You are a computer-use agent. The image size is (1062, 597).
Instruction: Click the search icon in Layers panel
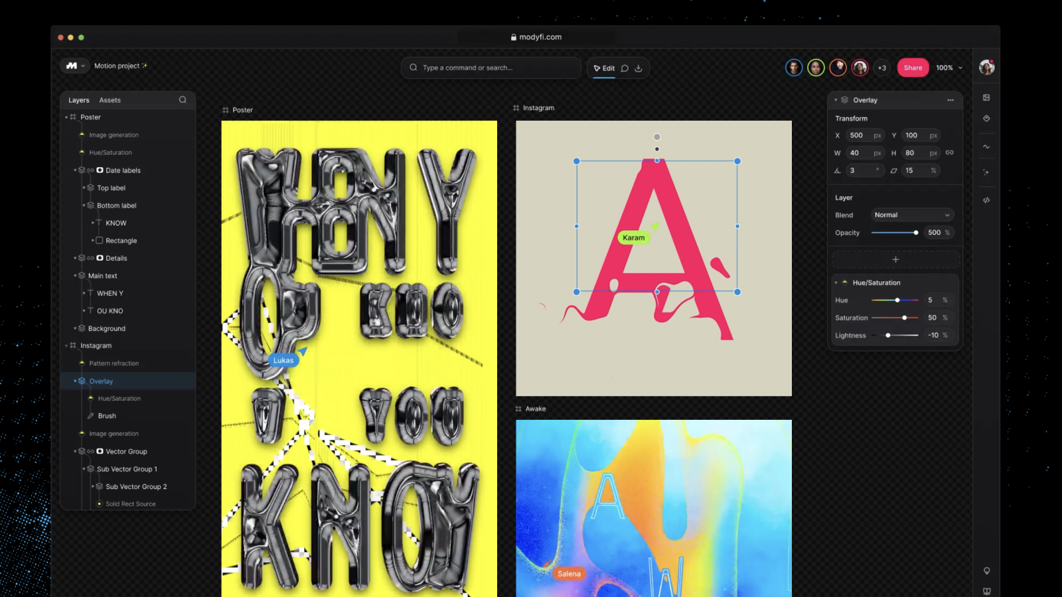click(183, 100)
